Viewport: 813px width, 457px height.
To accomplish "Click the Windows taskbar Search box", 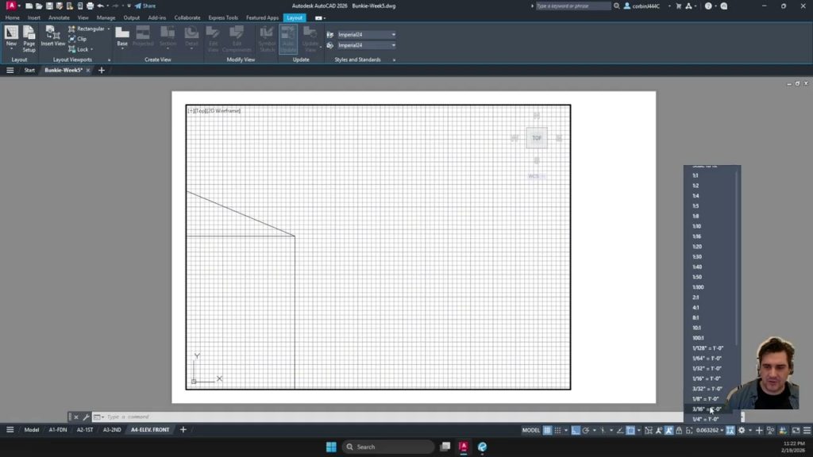I will [x=388, y=447].
